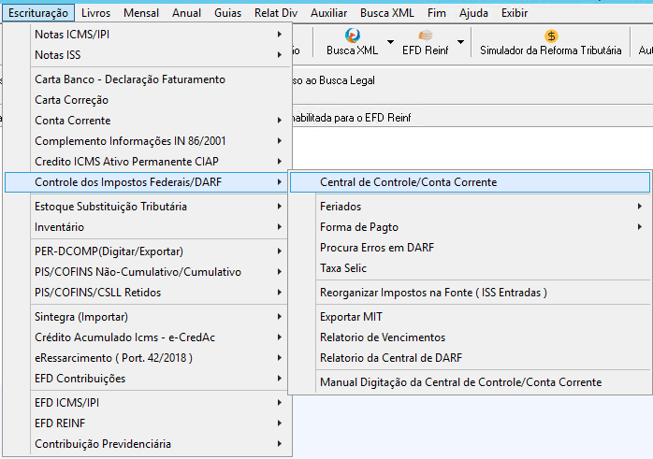Select Credito ICMS Ativo Permanente CIAP
653x459 pixels.
[147, 161]
